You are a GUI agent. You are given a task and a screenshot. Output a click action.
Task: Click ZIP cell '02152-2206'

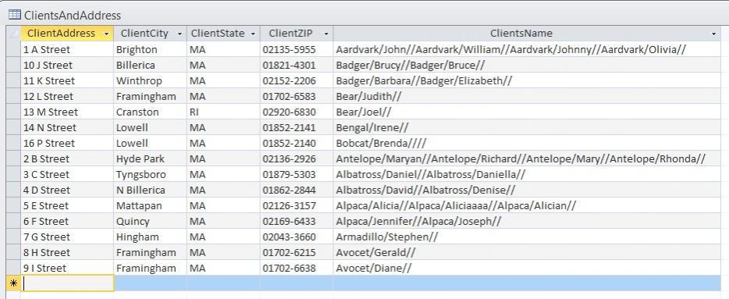297,81
